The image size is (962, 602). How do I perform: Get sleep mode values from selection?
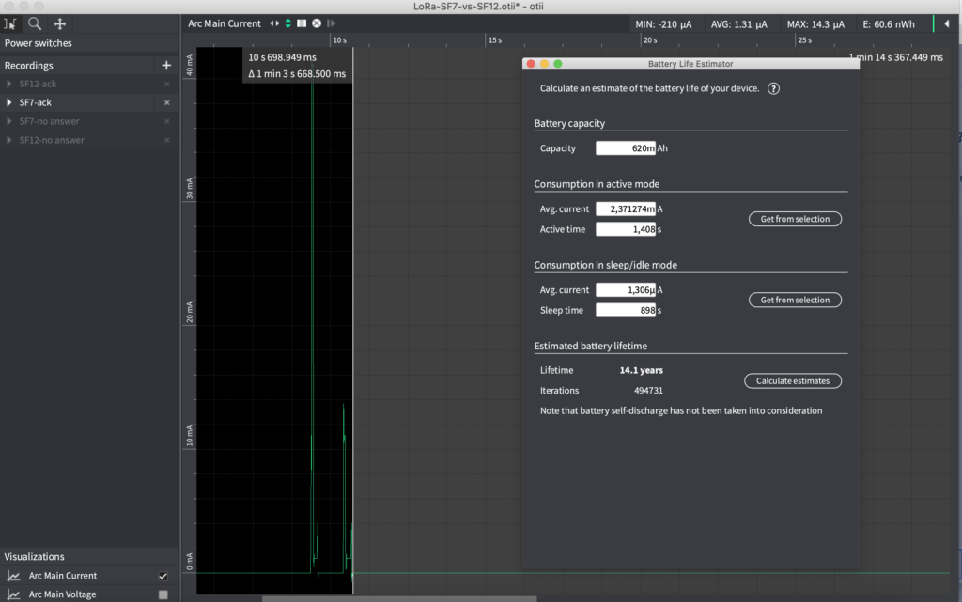(795, 300)
